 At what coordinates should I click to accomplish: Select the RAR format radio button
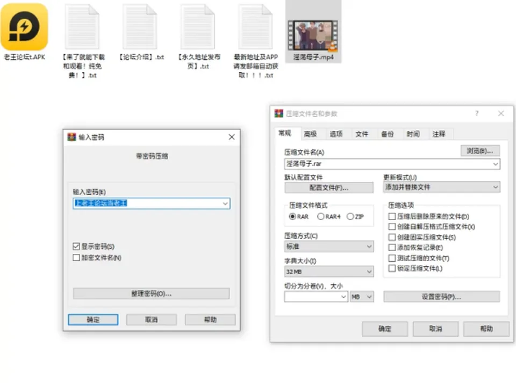(x=292, y=217)
